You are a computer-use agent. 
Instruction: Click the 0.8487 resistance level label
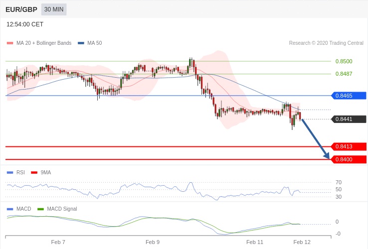tap(344, 74)
